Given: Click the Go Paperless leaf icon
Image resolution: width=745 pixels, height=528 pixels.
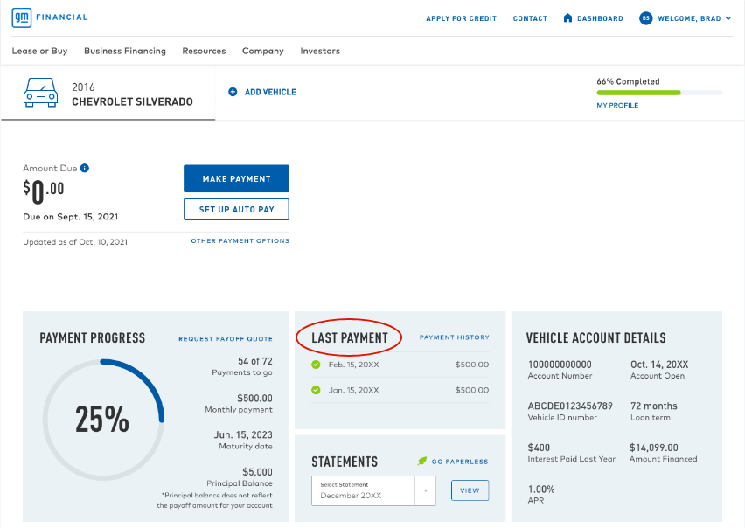Looking at the screenshot, I should click(x=422, y=461).
